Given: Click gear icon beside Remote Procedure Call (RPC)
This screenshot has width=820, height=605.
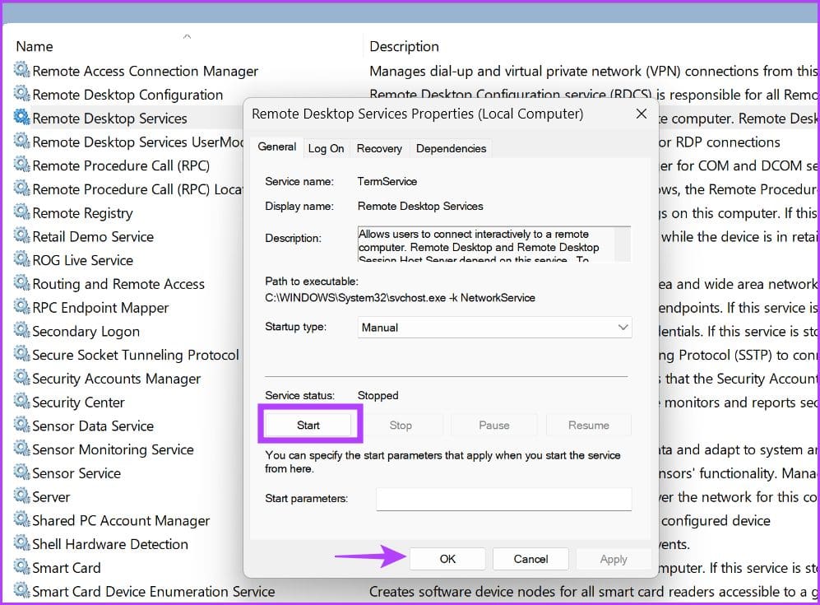Looking at the screenshot, I should point(22,165).
